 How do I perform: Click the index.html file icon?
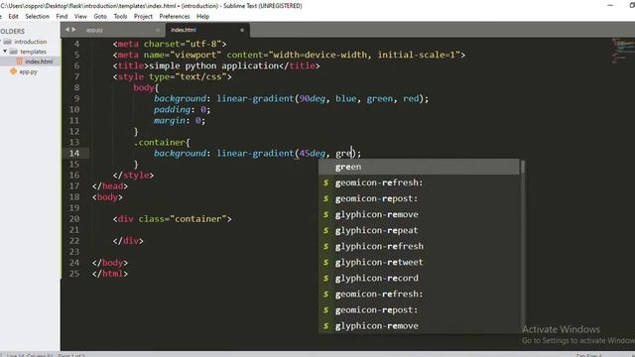(19, 61)
